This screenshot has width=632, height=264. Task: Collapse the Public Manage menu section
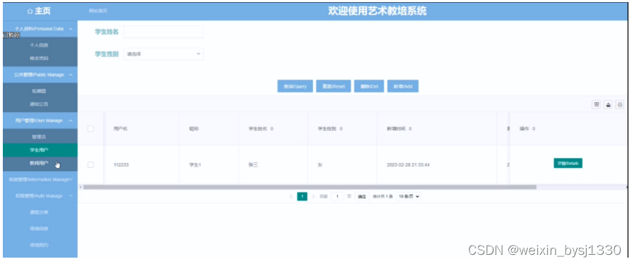tap(40, 75)
